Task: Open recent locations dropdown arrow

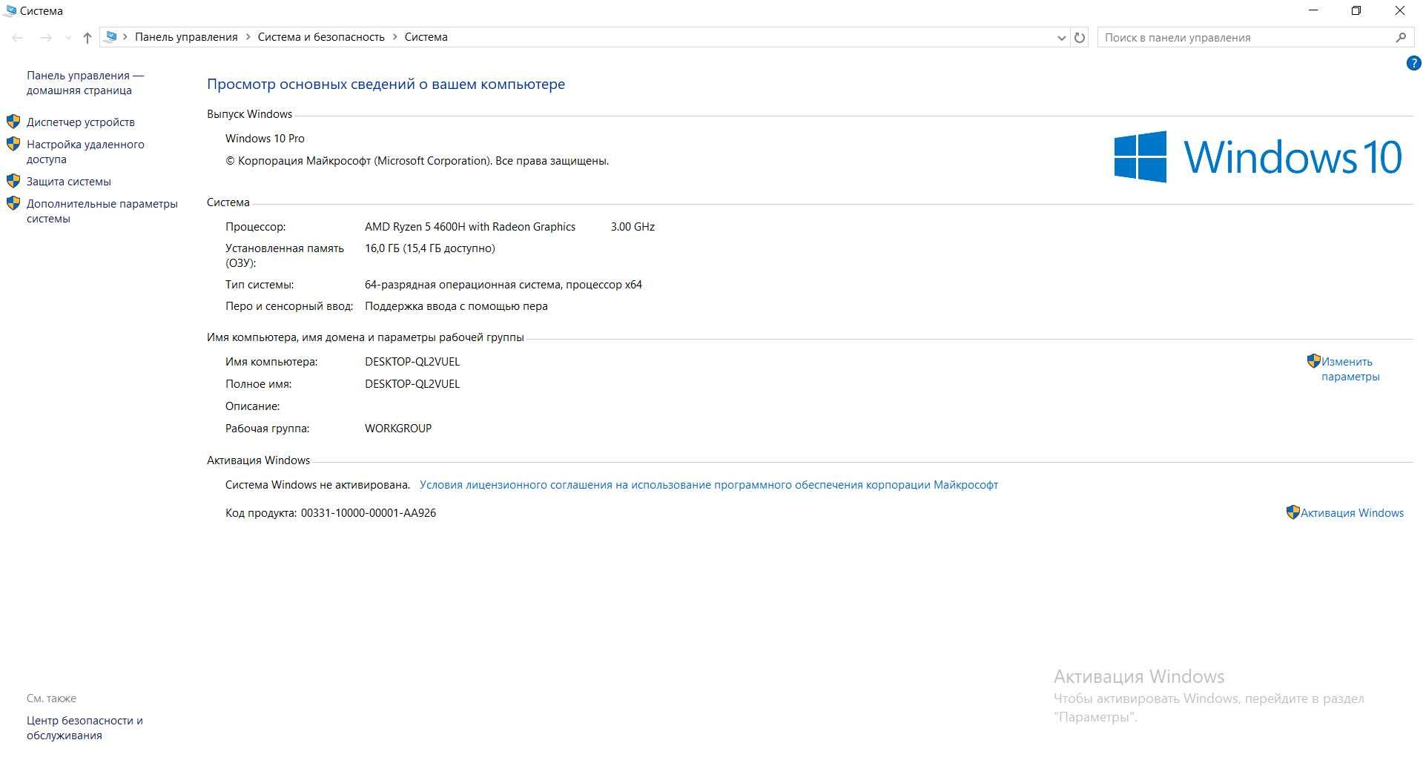Action: 68,38
